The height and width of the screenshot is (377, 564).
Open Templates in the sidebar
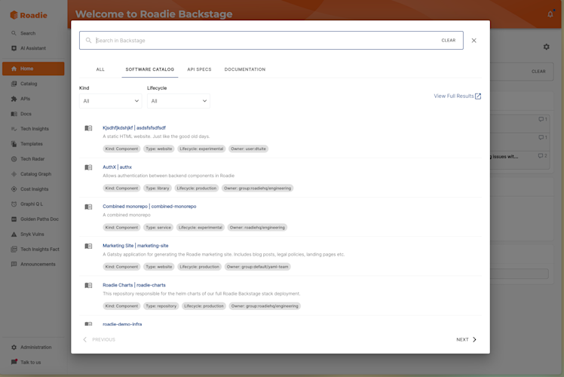[x=27, y=144]
